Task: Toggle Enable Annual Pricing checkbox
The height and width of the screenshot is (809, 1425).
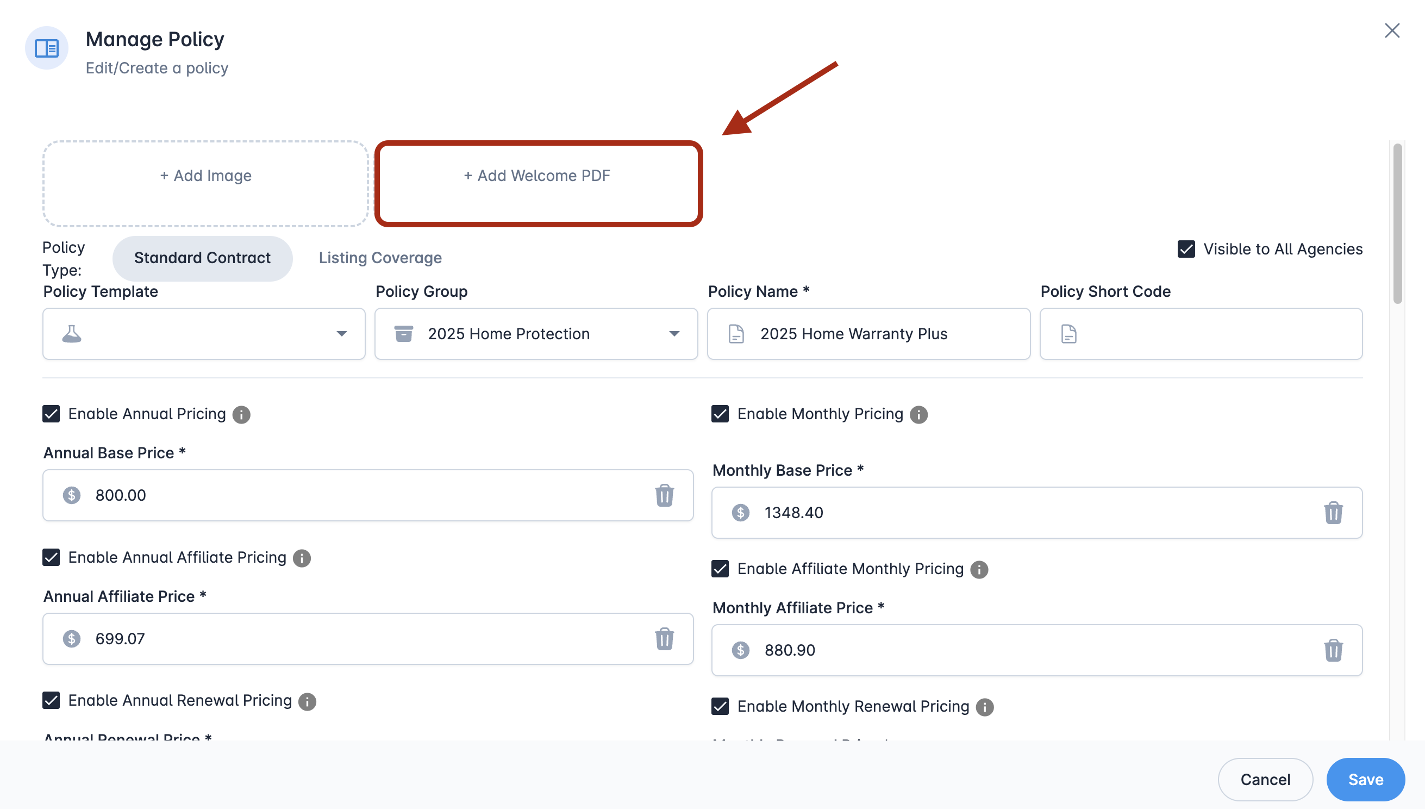Action: point(51,414)
